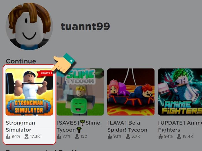Click player count icon beside 17.3K
The width and height of the screenshot is (202, 151).
pyautogui.click(x=27, y=136)
